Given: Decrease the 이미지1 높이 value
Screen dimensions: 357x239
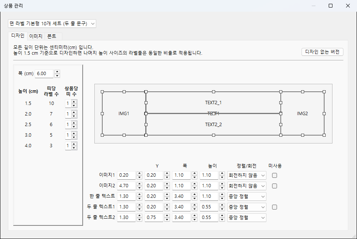Looking at the screenshot, I should pos(222,177).
